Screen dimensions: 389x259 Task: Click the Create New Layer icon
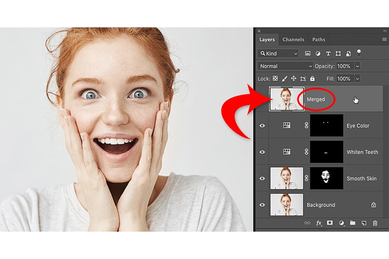(x=364, y=223)
